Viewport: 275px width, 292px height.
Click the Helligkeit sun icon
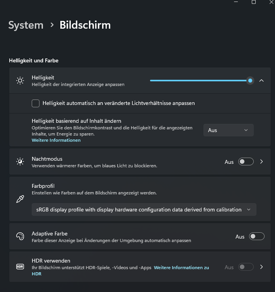coord(20,81)
